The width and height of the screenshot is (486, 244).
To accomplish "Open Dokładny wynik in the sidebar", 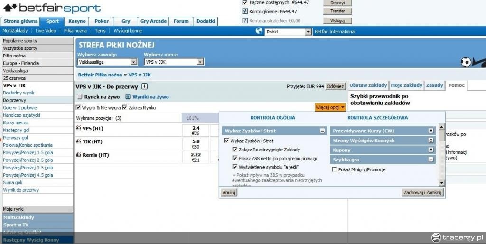I will [19, 93].
